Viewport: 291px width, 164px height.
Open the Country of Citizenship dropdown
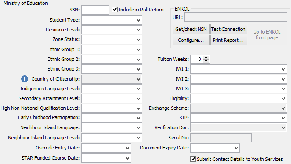point(112,79)
